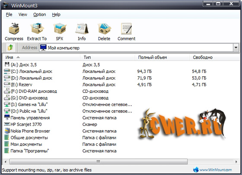Go up one folder level
Viewport: 242px width, 175px height.
coord(10,47)
